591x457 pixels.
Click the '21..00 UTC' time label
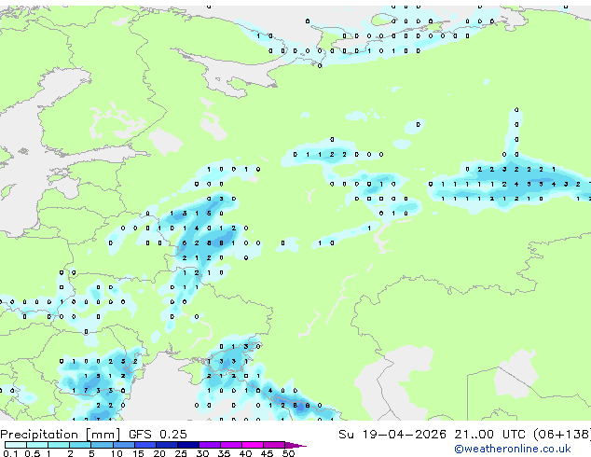point(489,435)
